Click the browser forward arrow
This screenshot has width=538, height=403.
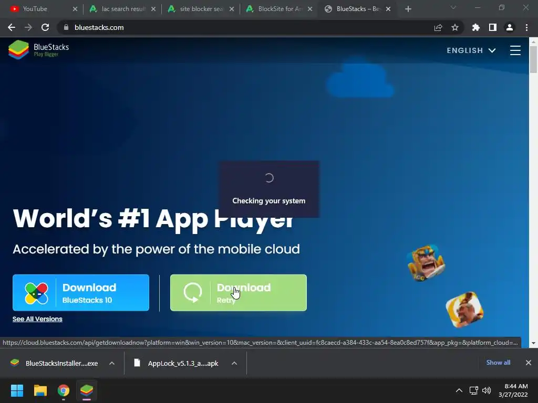point(28,27)
